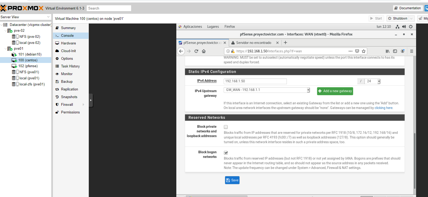Toggle the Block bogon networks checkbox
The width and height of the screenshot is (428, 197).
click(x=226, y=153)
